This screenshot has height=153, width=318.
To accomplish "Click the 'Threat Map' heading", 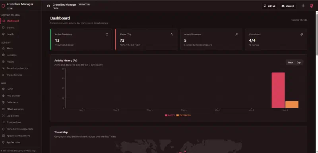I will coord(61,132).
